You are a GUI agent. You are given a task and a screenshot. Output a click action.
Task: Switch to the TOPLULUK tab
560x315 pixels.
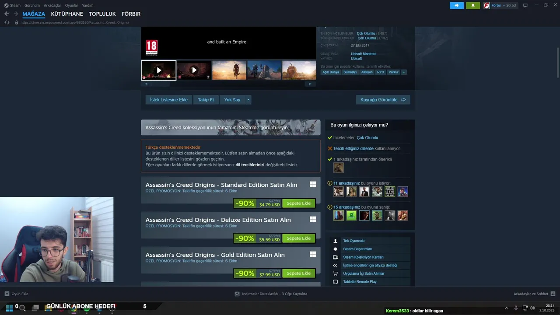pos(102,14)
